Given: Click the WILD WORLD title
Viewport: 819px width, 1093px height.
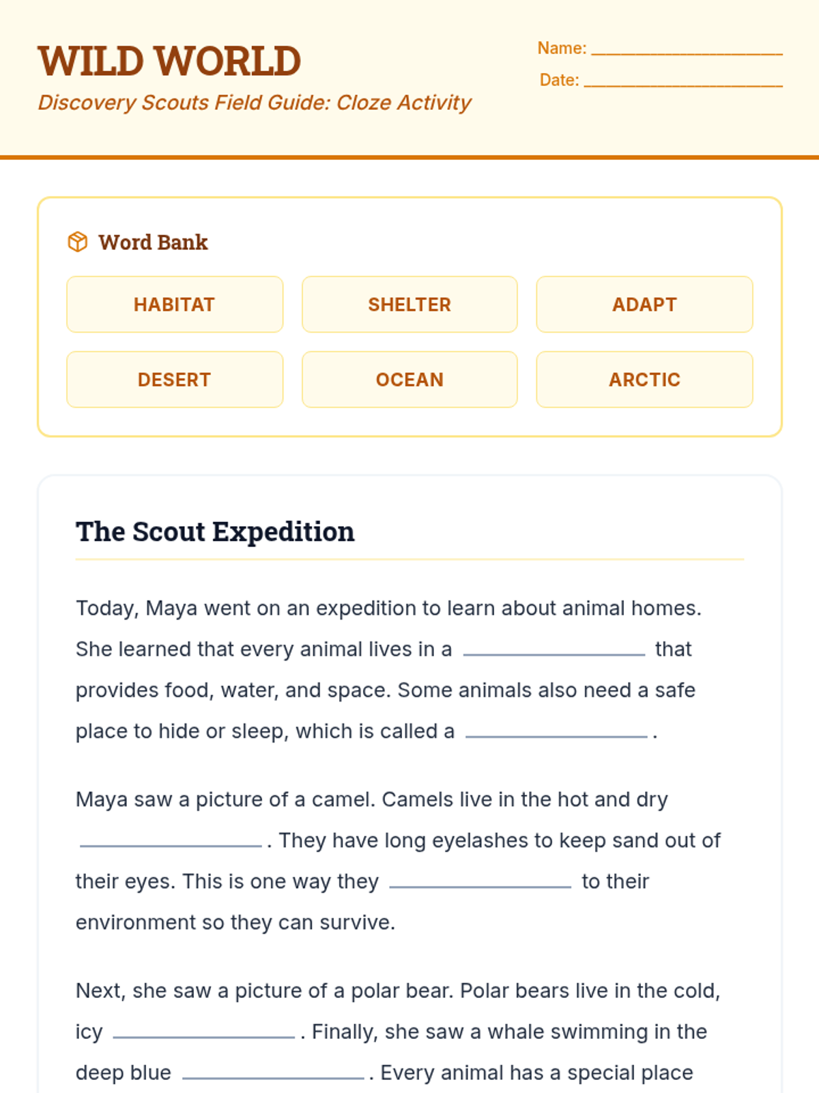Looking at the screenshot, I should tap(169, 61).
